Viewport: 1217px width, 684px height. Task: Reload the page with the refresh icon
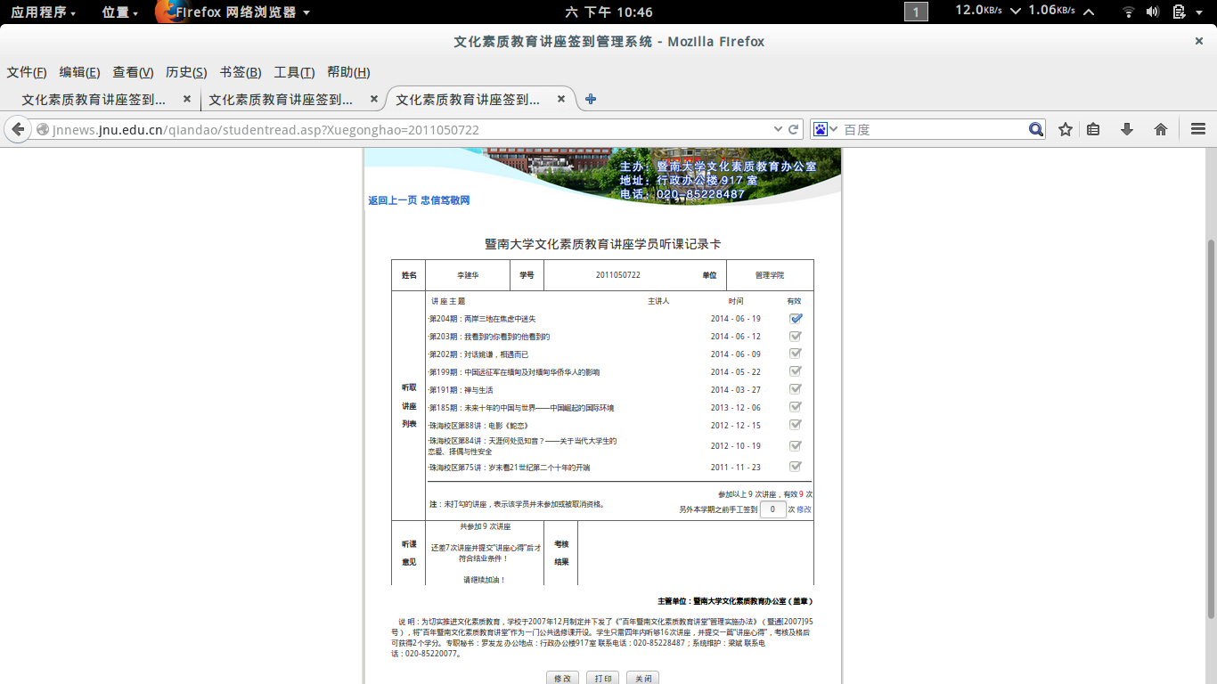tap(794, 129)
